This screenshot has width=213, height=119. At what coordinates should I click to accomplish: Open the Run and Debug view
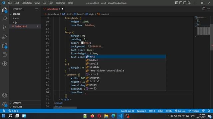[x=4, y=37]
